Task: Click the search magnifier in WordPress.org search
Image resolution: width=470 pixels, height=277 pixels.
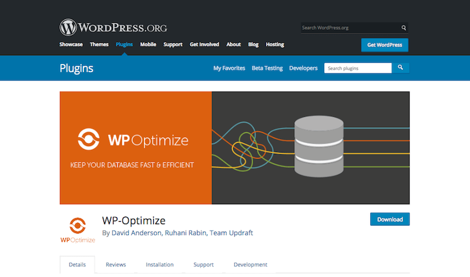Action: click(x=404, y=28)
